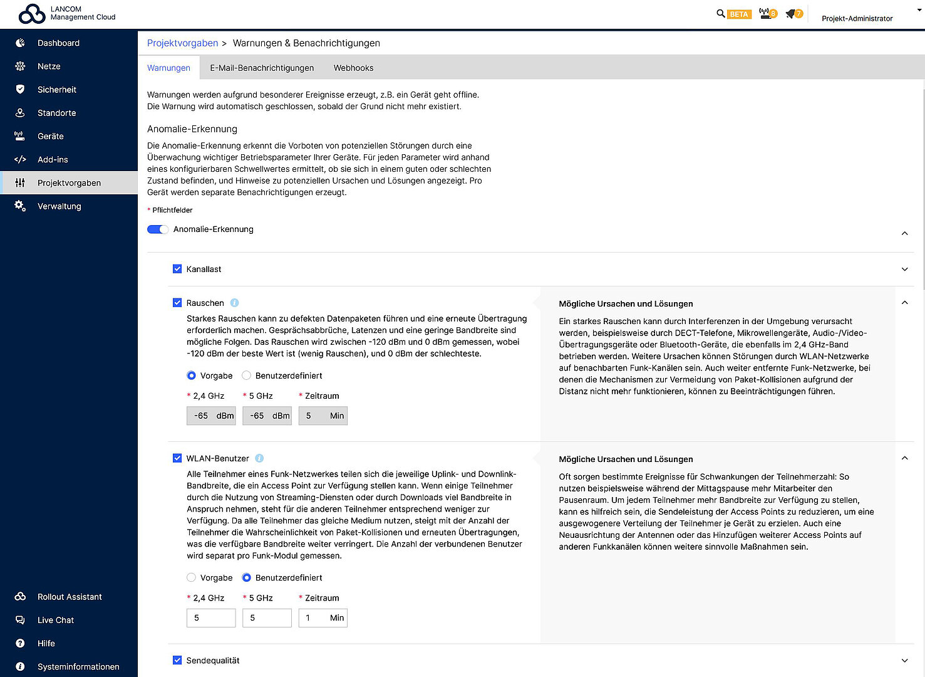Collapse the Rauschen section chevron

tap(904, 303)
